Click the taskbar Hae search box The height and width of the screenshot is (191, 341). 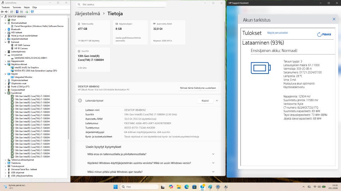tap(139, 187)
